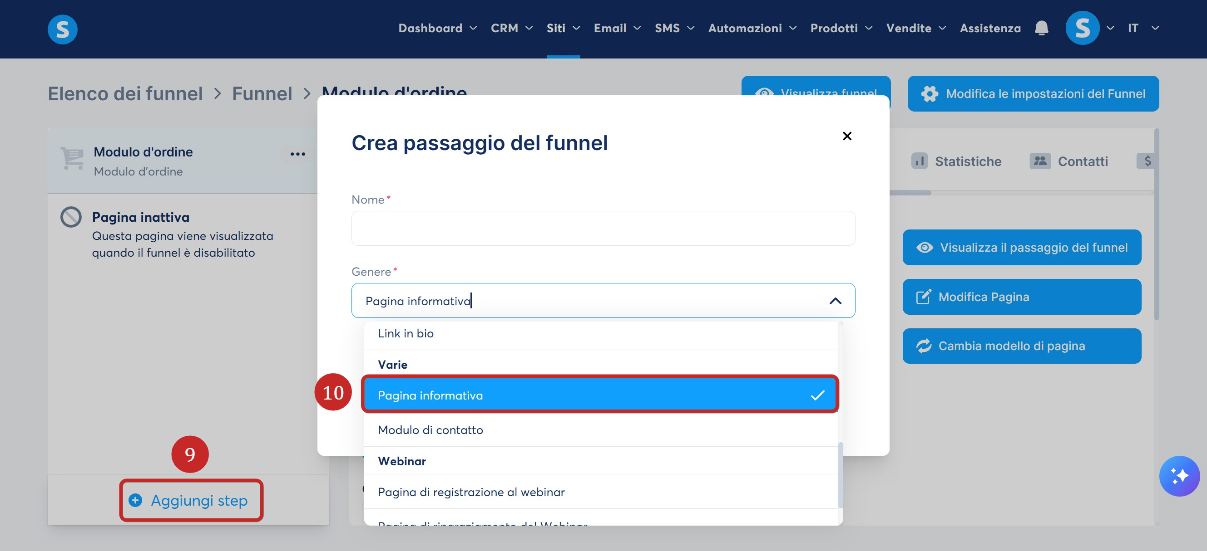Click the gear icon in Funnel settings button
Viewport: 1207px width, 551px height.
(930, 93)
